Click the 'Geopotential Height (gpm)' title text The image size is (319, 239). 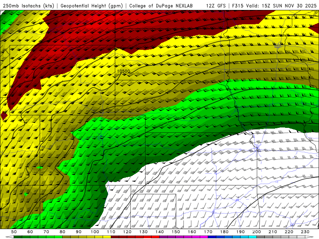point(92,6)
